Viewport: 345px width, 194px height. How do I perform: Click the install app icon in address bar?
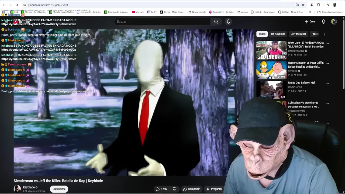[x=297, y=5]
